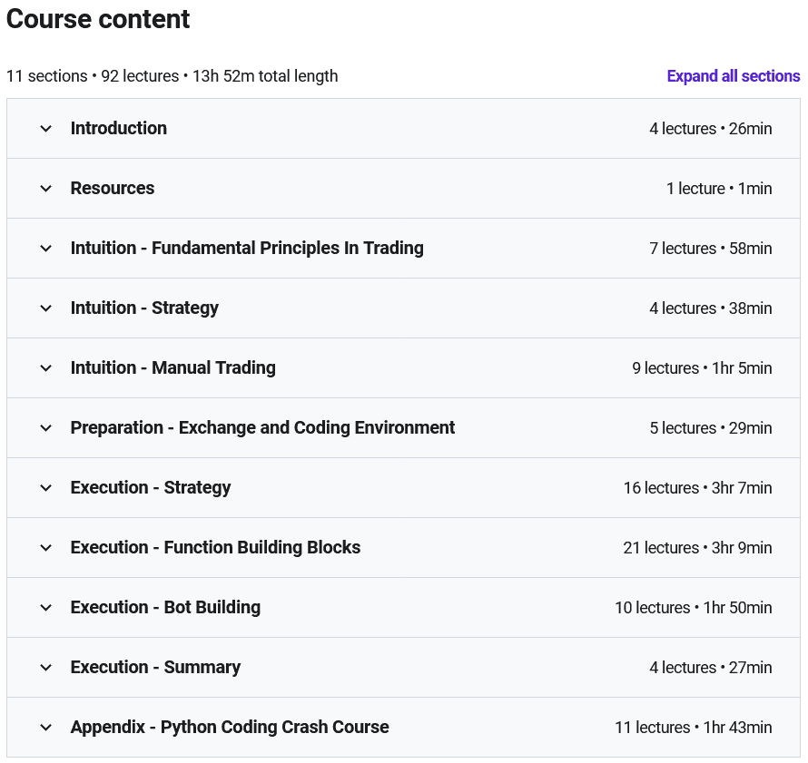Click the '16 lectures • 3hr 7min' row info
The image size is (808, 763).
(697, 488)
